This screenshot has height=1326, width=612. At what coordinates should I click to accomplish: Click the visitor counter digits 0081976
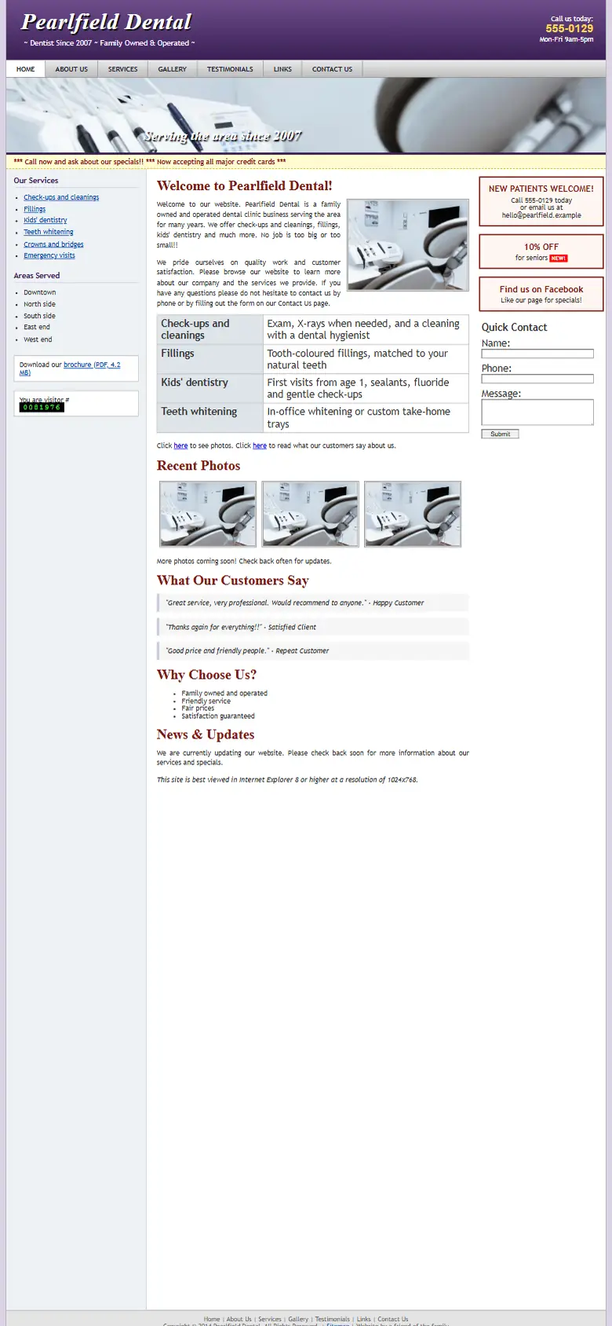click(x=42, y=407)
